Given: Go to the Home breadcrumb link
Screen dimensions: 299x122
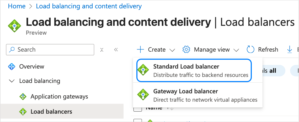Looking at the screenshot, I should [17, 6].
